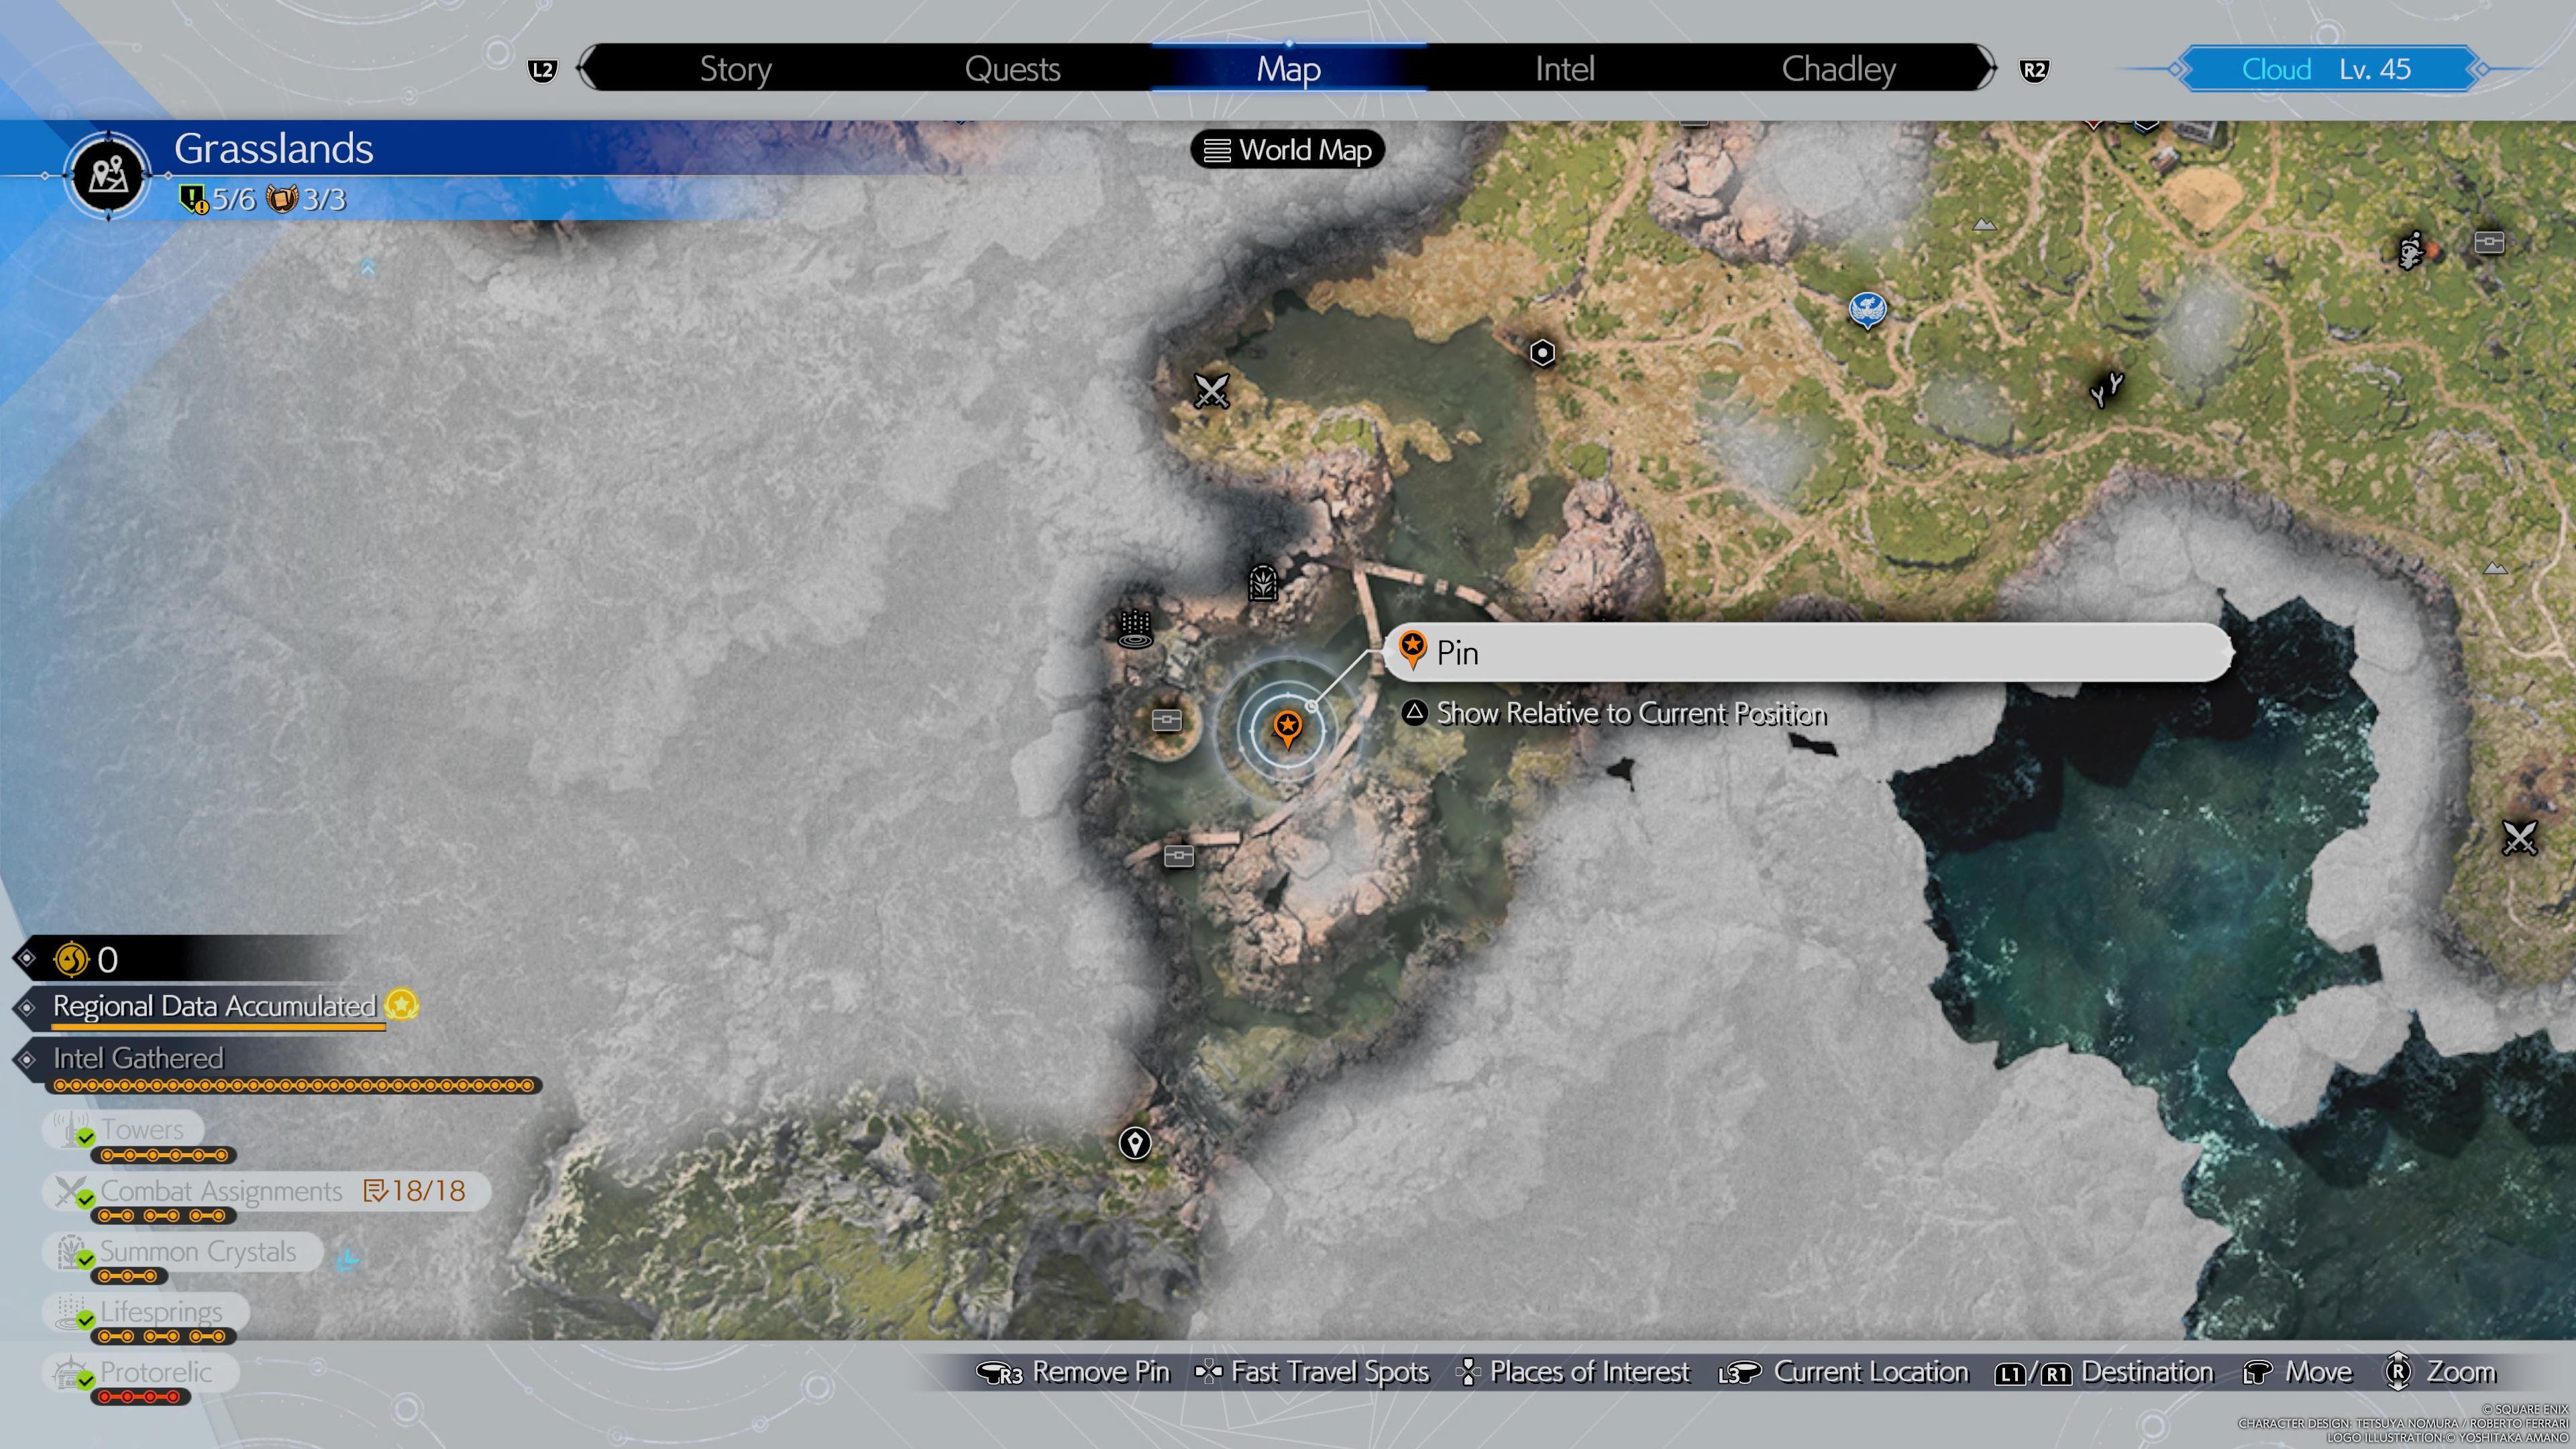Switch to the Quests tab
Screen dimensions: 2576x1449
coord(1012,69)
